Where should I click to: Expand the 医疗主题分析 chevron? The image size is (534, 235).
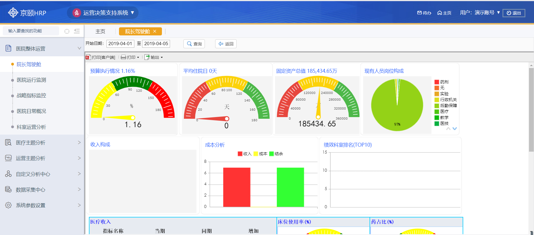[79, 142]
